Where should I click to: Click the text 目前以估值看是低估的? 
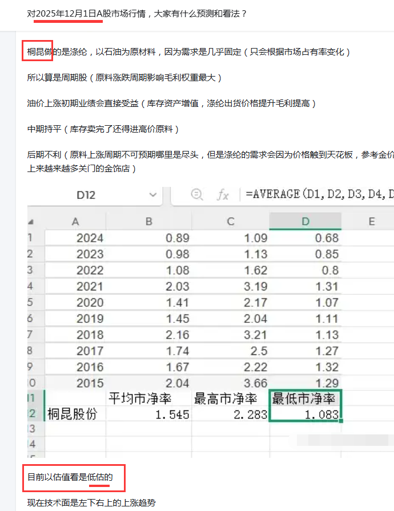click(x=70, y=477)
